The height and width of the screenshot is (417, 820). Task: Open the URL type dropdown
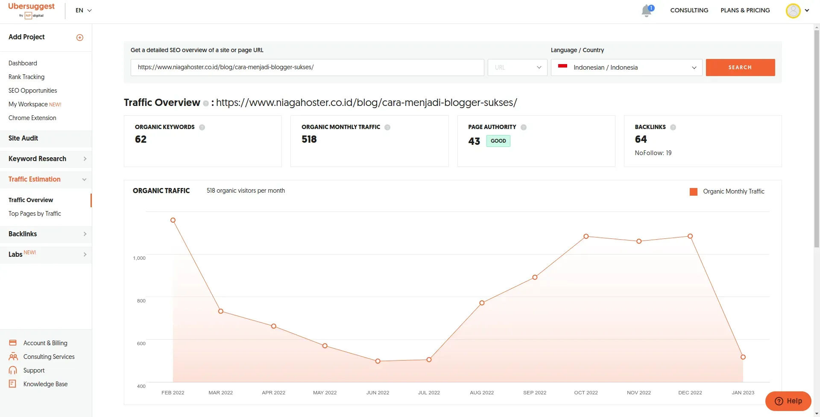[517, 68]
